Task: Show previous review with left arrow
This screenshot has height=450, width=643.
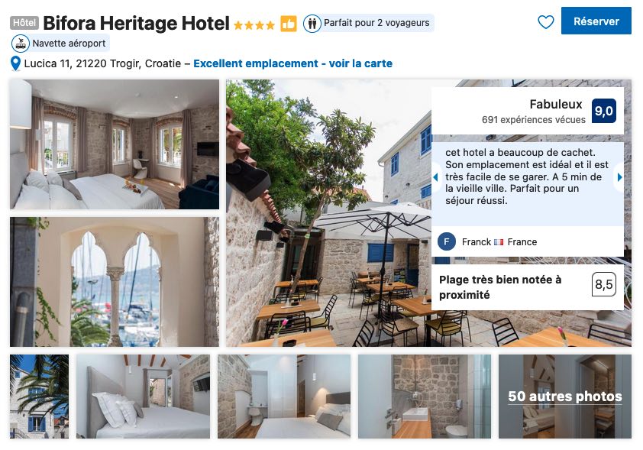Action: pos(436,177)
